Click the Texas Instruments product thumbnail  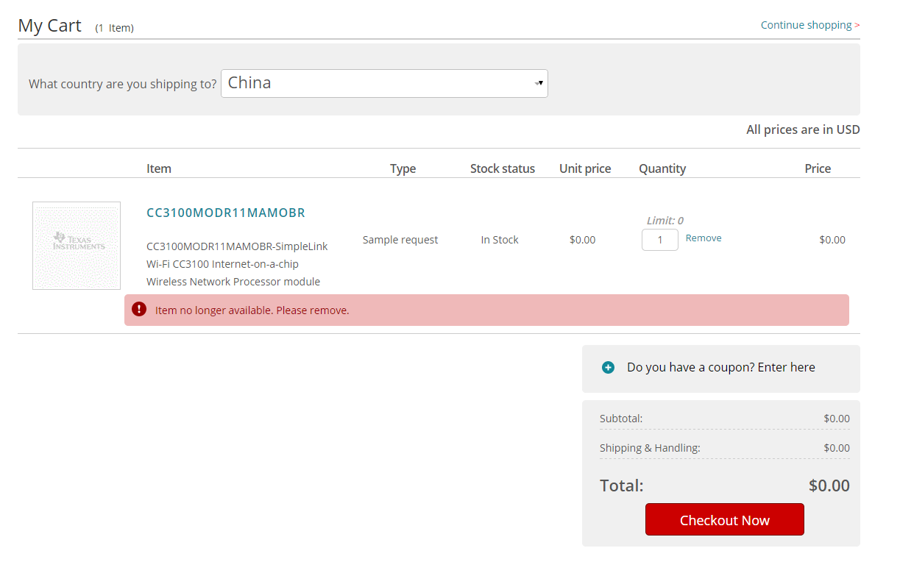(77, 246)
